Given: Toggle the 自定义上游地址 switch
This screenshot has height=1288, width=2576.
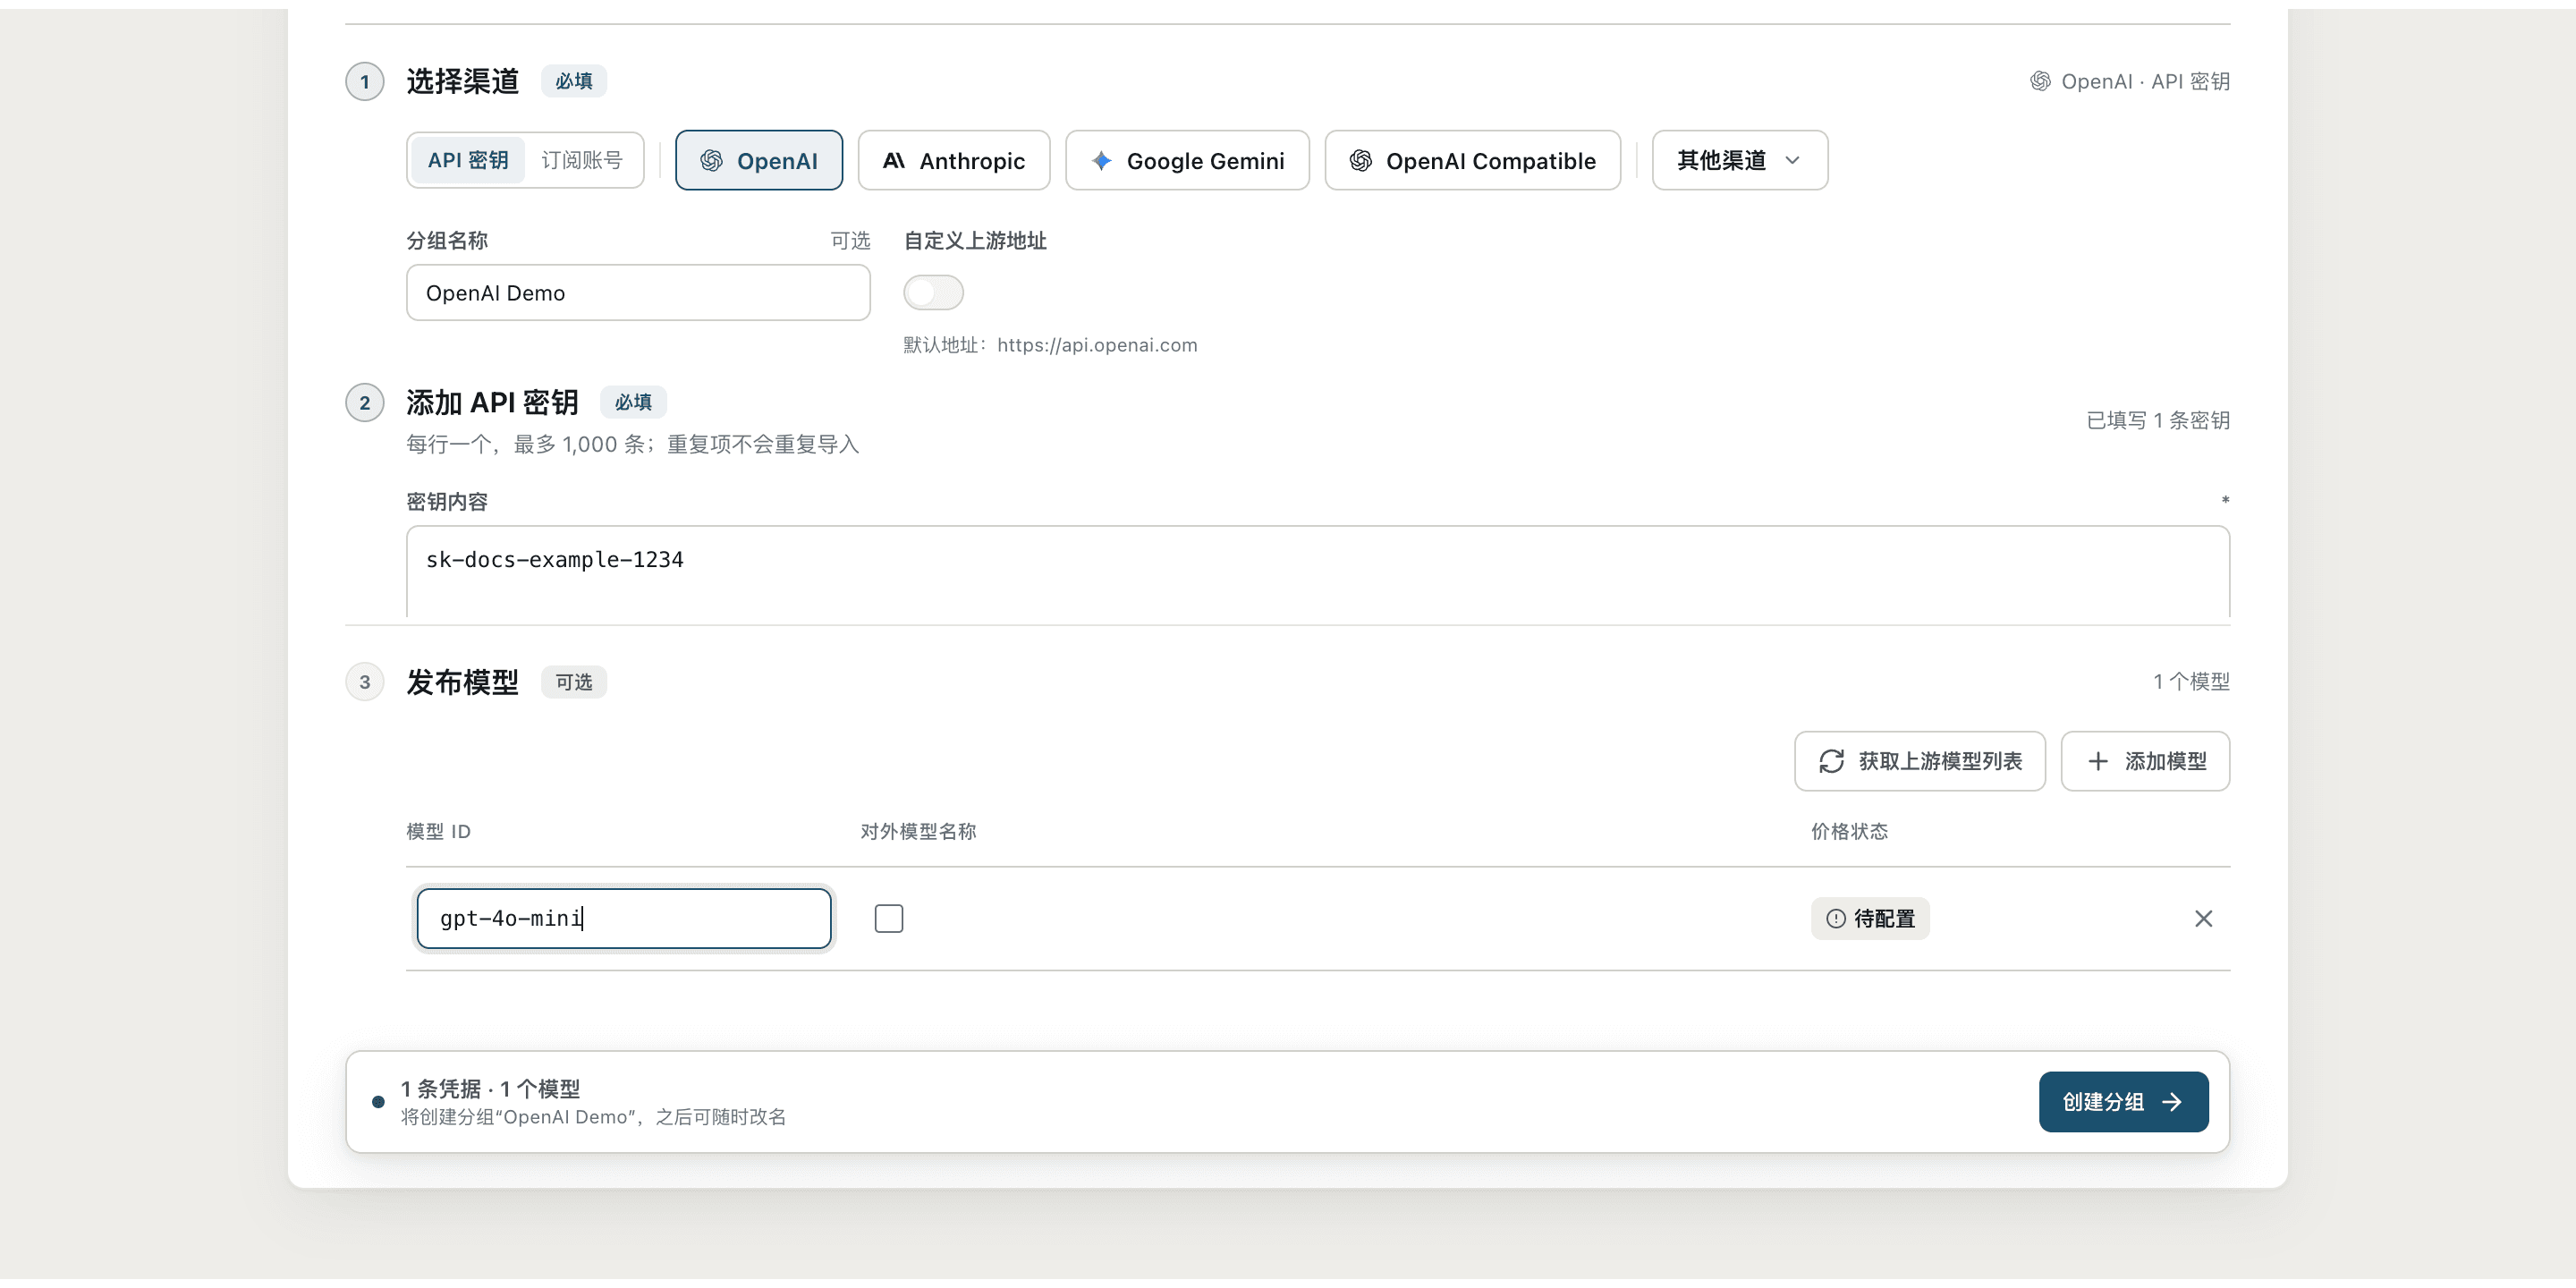Looking at the screenshot, I should (933, 293).
